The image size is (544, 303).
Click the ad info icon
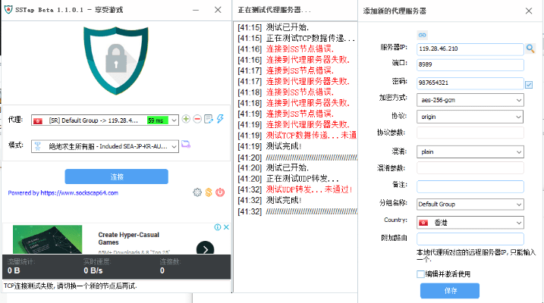pyautogui.click(x=218, y=227)
